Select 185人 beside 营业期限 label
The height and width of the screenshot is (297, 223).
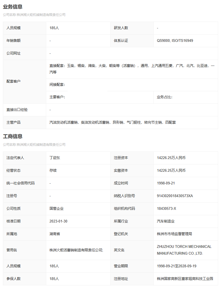(x=54, y=266)
